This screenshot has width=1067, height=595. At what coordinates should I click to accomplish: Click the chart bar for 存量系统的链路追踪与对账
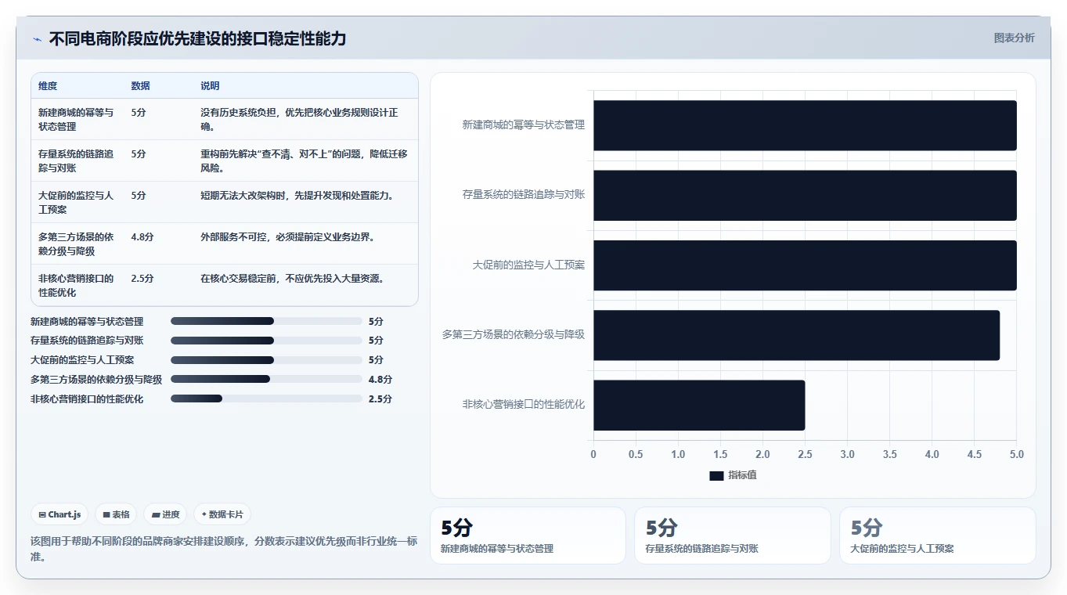pyautogui.click(x=805, y=195)
